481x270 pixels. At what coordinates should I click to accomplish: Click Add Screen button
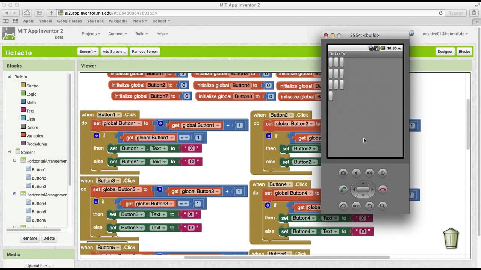(114, 52)
